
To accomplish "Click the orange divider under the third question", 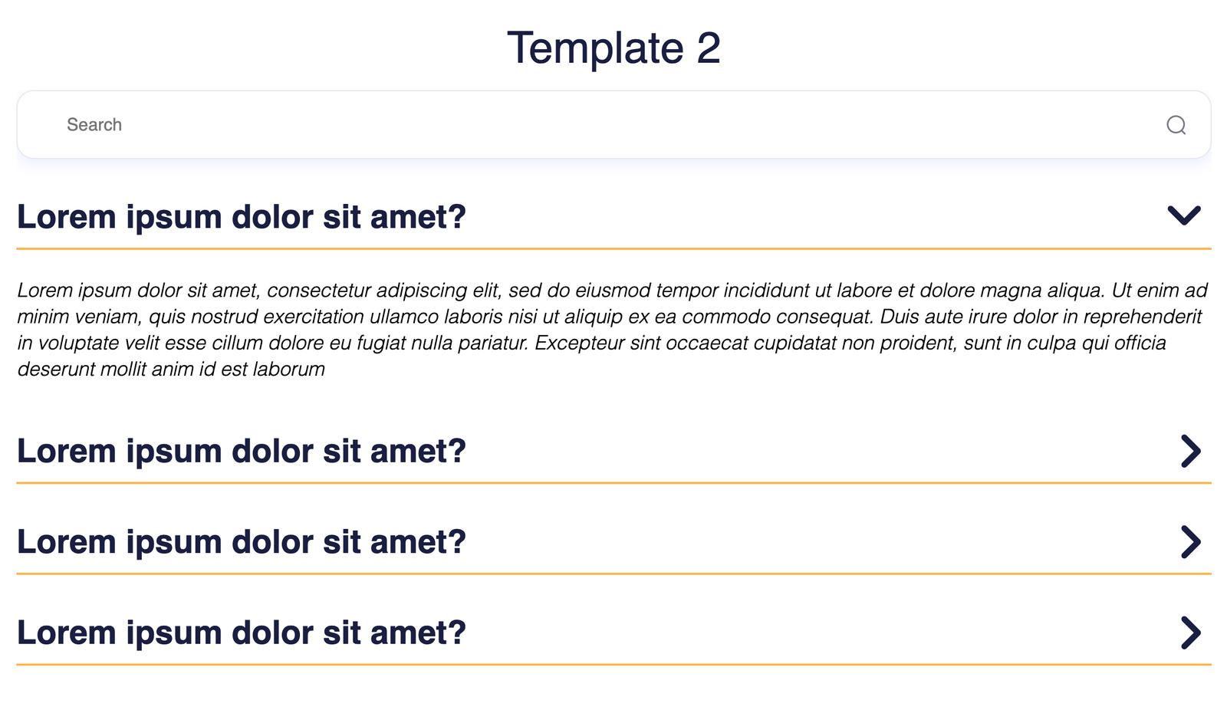I will tap(613, 573).
